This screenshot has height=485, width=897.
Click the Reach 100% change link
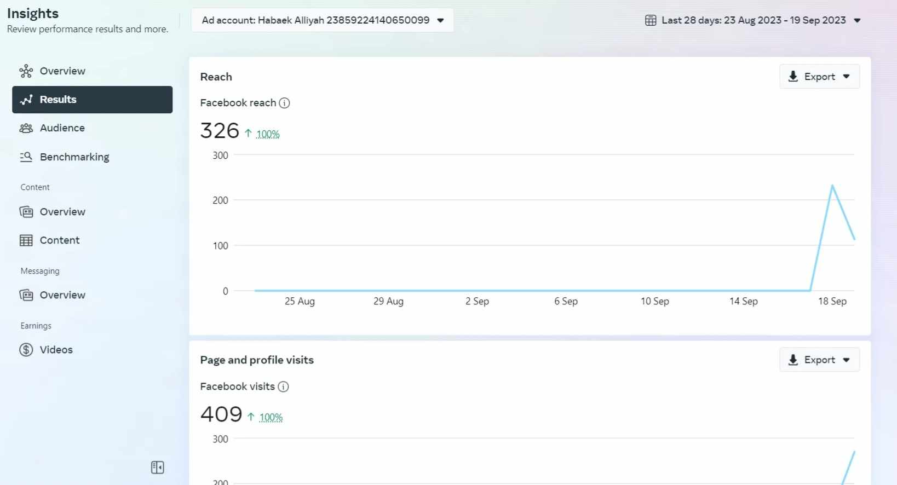(x=268, y=134)
